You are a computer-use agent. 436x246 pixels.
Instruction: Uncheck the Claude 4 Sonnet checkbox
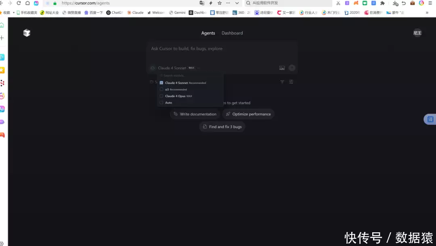tap(161, 83)
